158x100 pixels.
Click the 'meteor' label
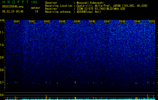click(x=36, y=8)
